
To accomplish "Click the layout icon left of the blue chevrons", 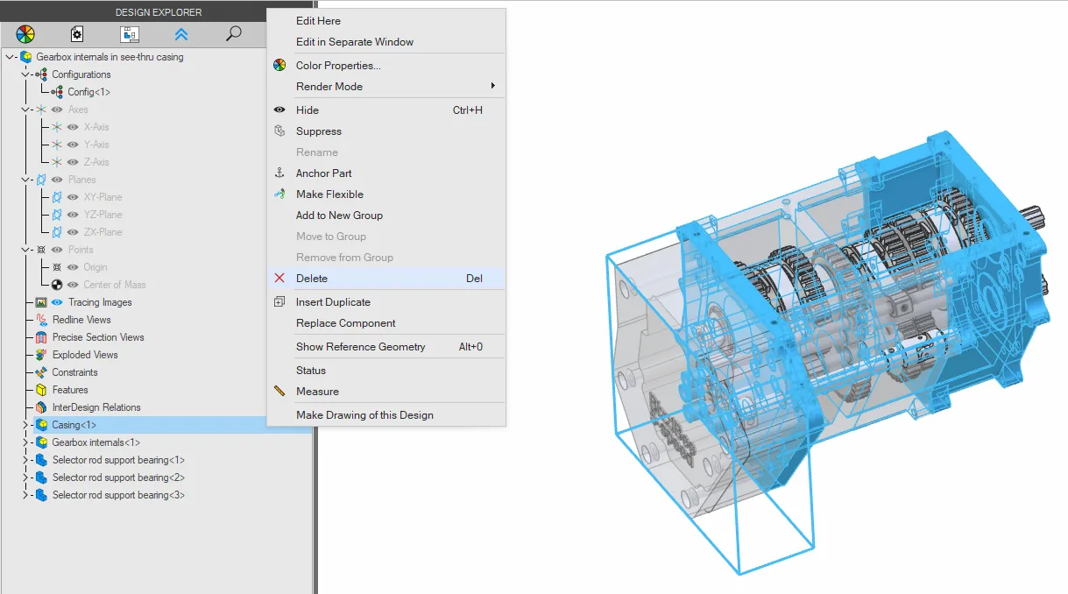I will click(130, 34).
